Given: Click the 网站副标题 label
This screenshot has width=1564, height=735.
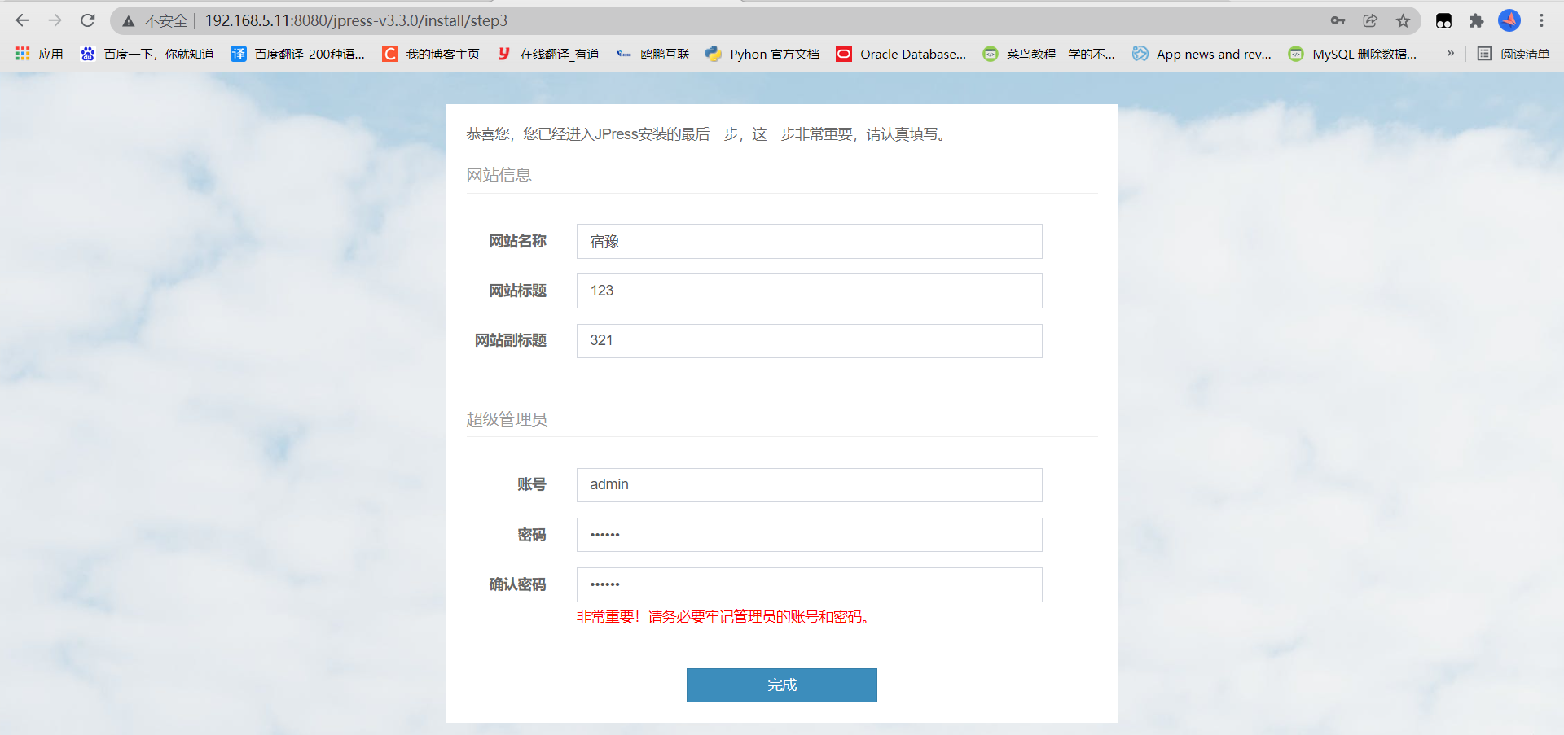Looking at the screenshot, I should tap(511, 340).
